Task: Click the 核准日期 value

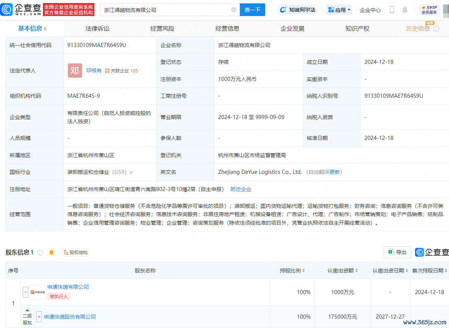Action: [x=379, y=138]
